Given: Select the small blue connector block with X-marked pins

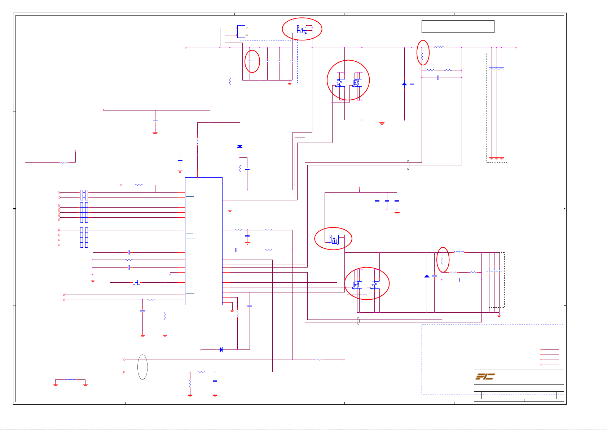Looking at the screenshot, I should pyautogui.click(x=241, y=31).
